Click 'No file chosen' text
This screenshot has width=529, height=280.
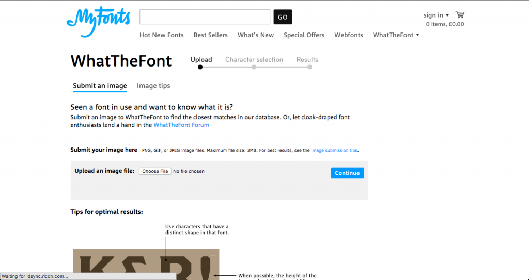189,171
